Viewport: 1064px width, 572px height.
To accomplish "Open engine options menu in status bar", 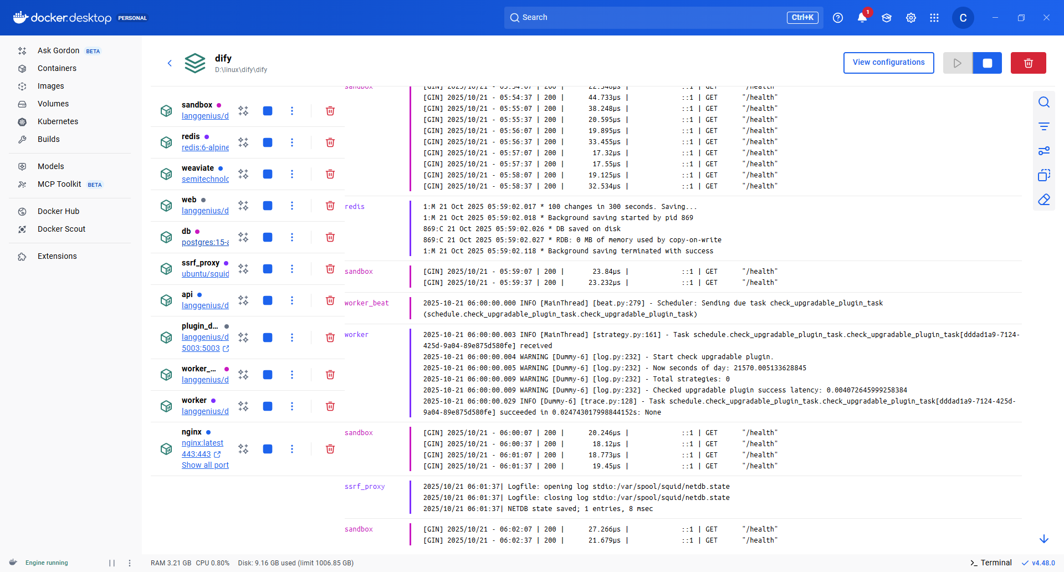I will [x=130, y=563].
